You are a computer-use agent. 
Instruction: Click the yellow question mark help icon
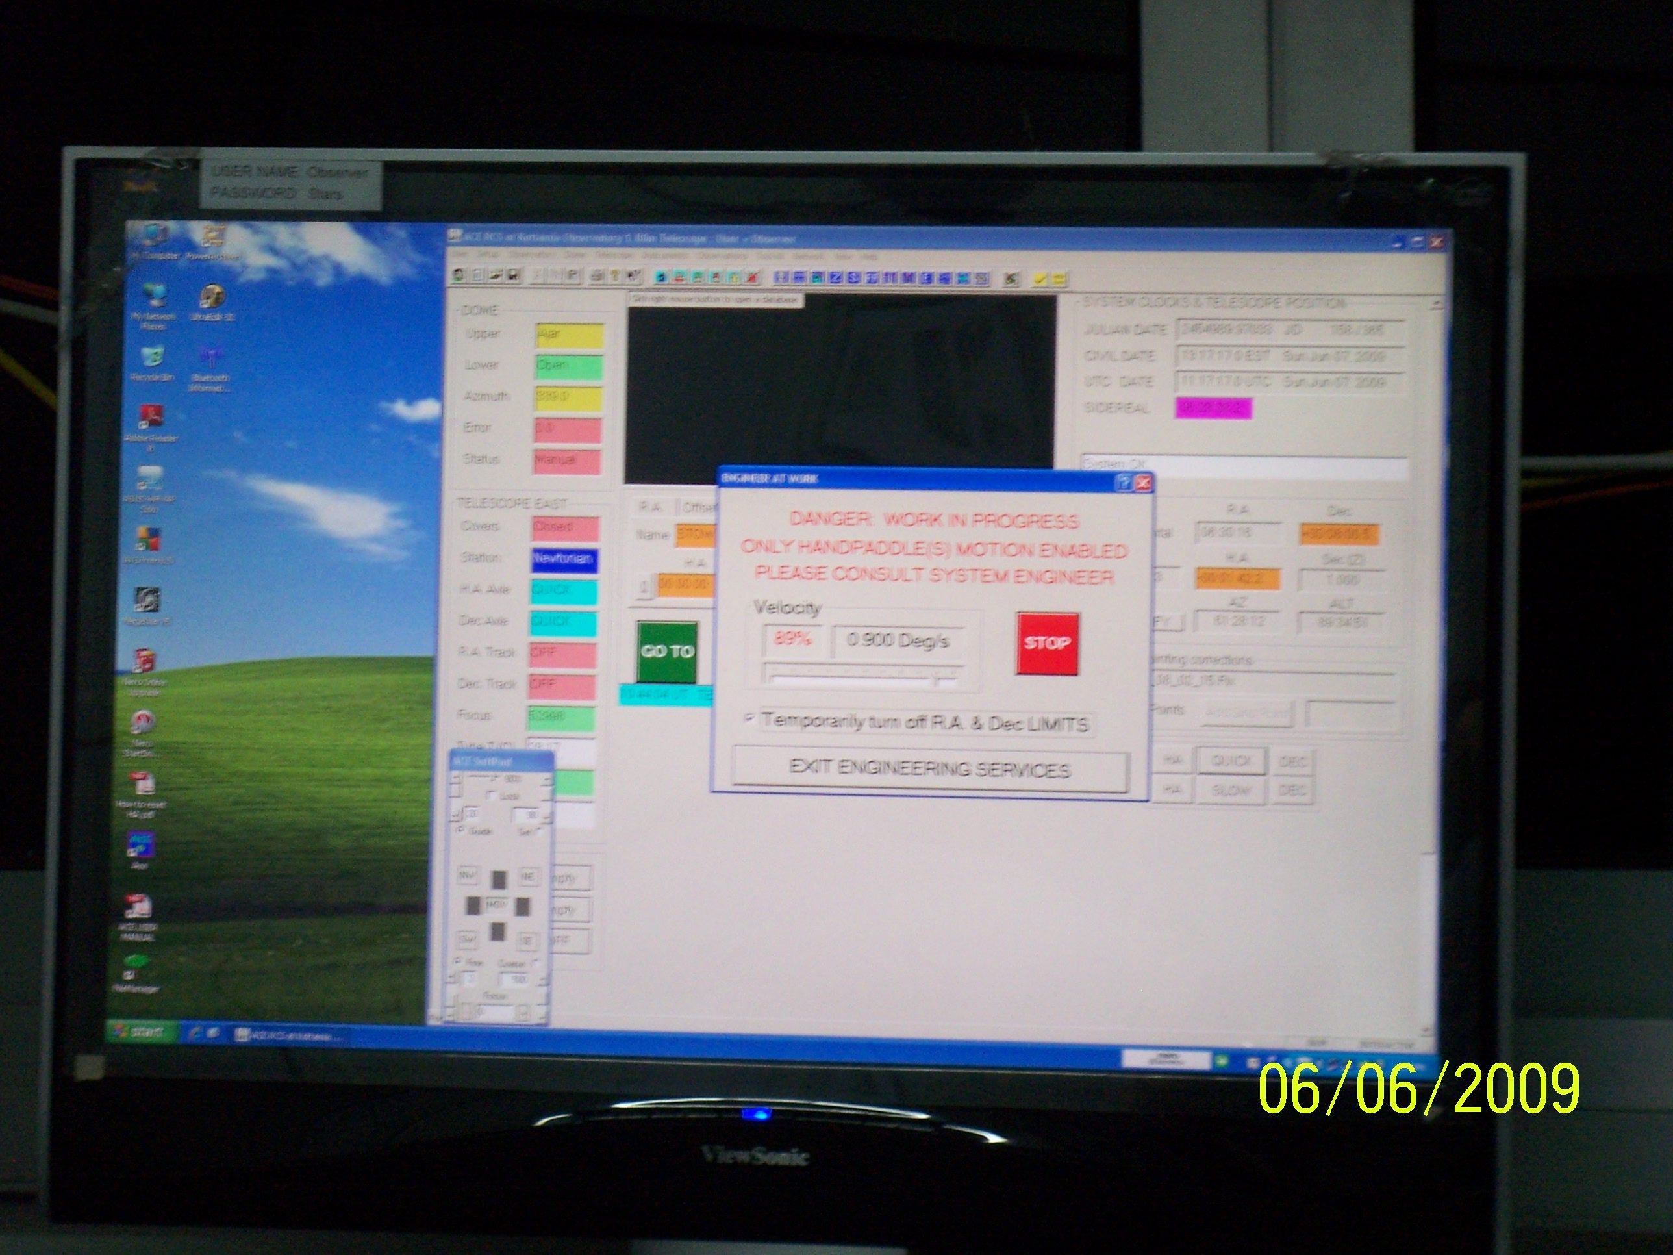click(616, 276)
